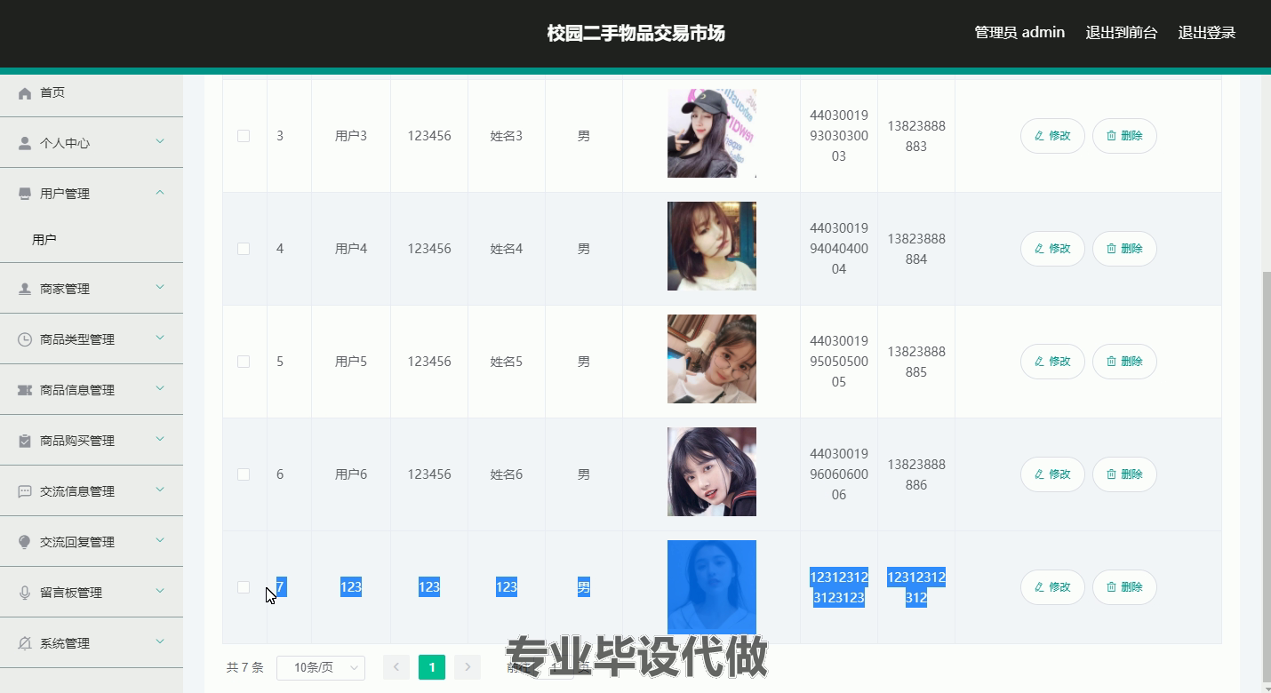Tick the checkbox for row 3 用户3

click(244, 136)
